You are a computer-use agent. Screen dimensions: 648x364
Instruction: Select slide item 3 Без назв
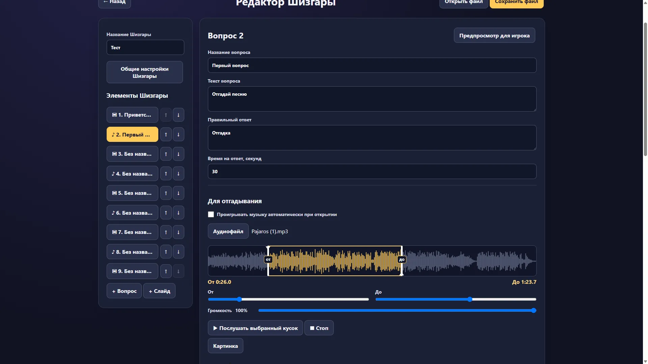click(x=132, y=154)
